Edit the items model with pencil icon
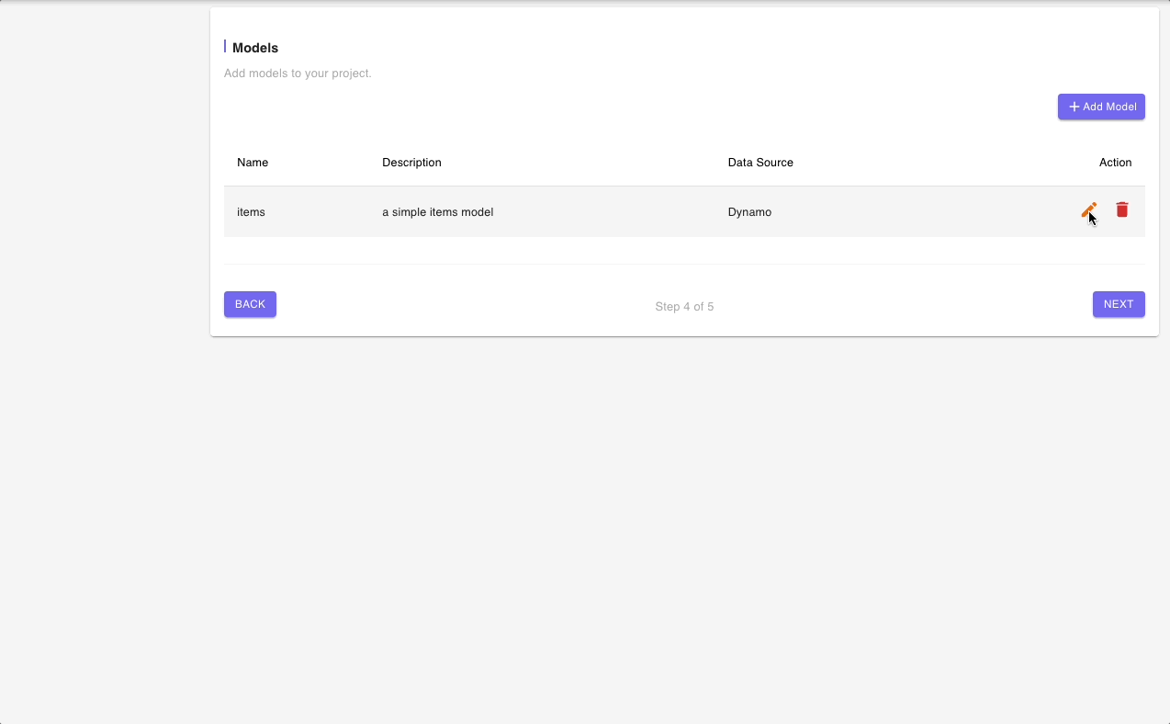Viewport: 1170px width, 724px height. (x=1089, y=210)
